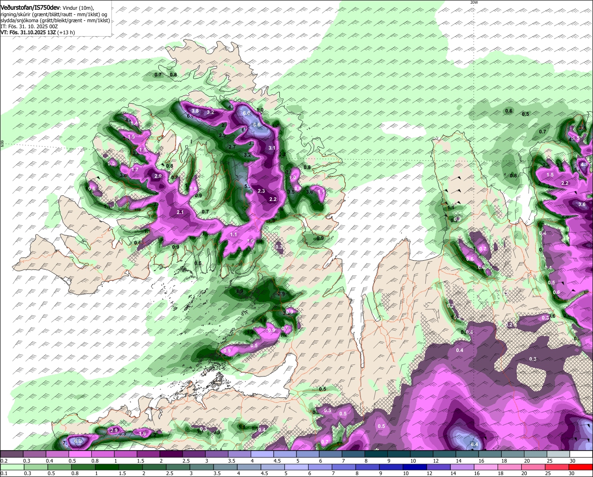Screen dimensions: 593x477
Task: Click the 3.1 precipitation value on map
Action: tap(272, 148)
